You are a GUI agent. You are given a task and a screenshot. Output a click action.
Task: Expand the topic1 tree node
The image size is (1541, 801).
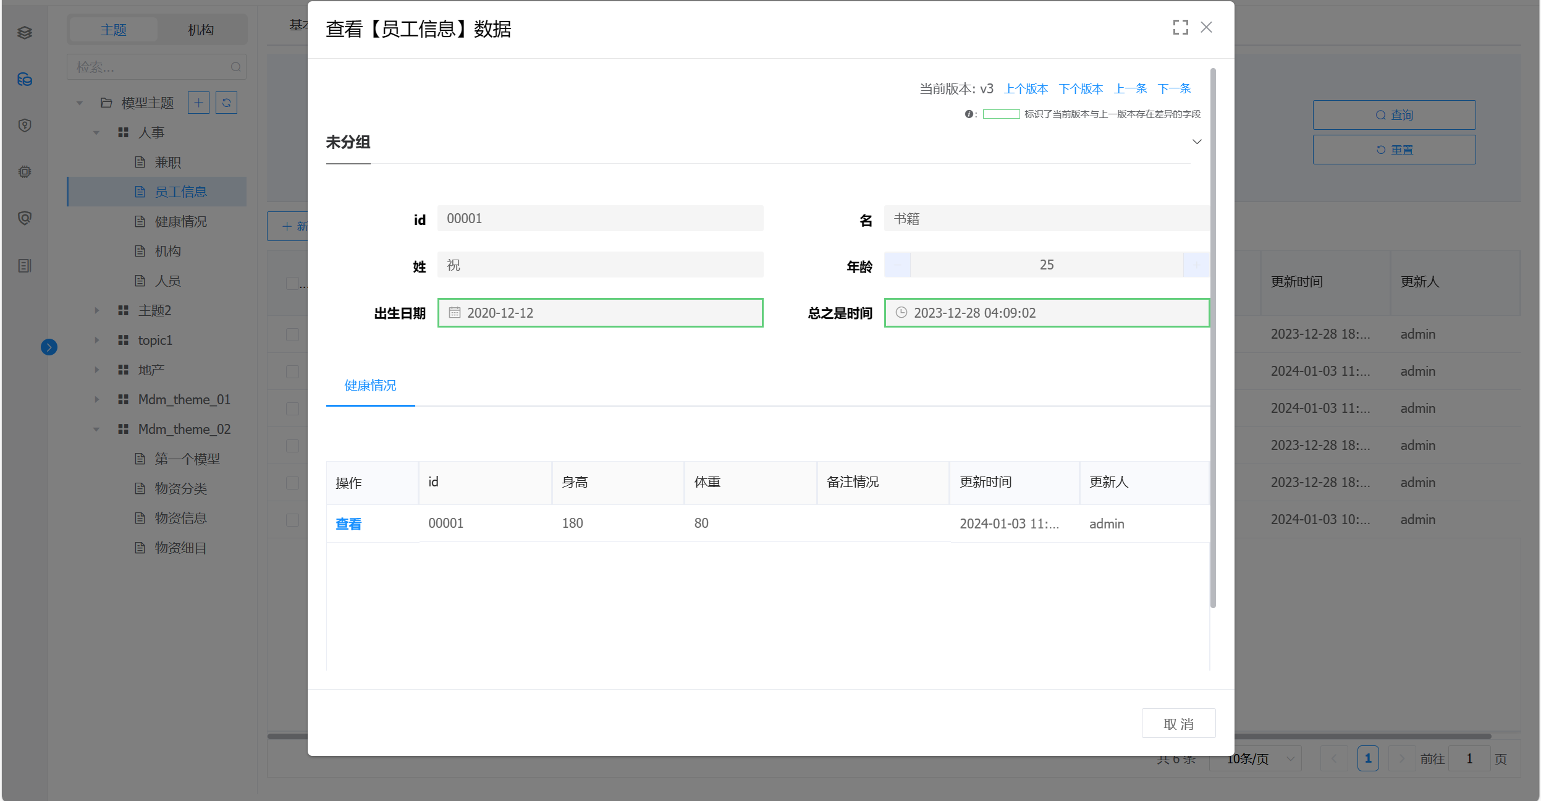coord(96,340)
